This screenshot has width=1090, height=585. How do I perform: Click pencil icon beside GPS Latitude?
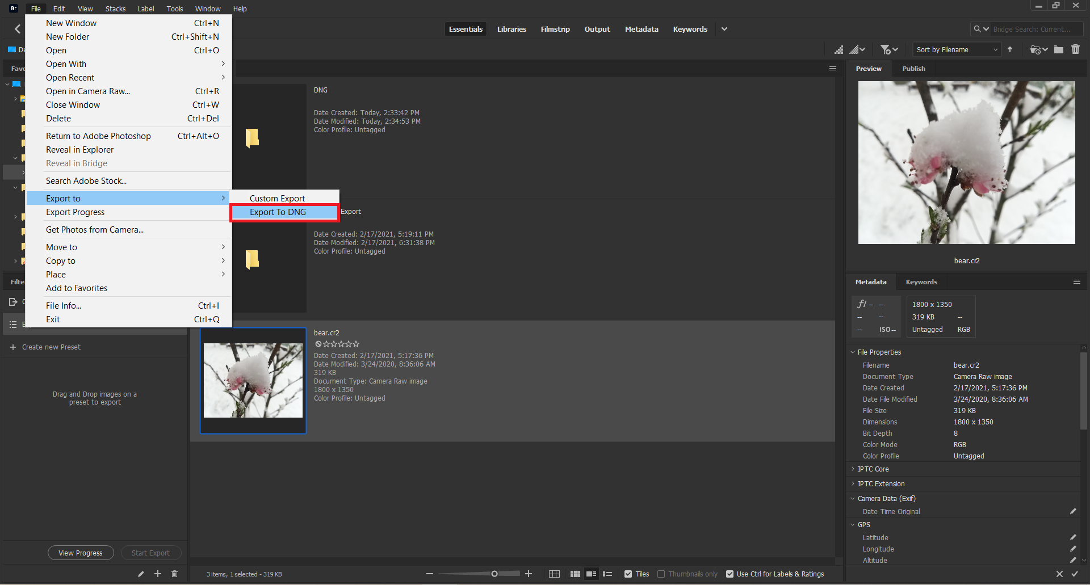[1072, 537]
